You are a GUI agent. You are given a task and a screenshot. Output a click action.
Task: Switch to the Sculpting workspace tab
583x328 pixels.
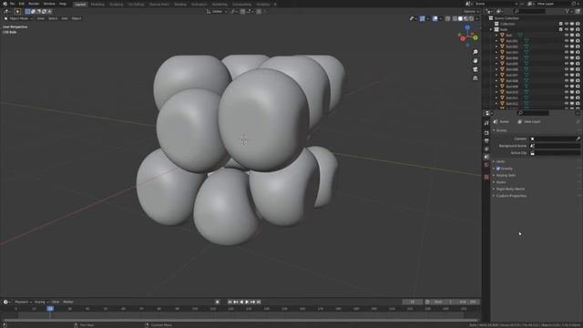coord(116,4)
